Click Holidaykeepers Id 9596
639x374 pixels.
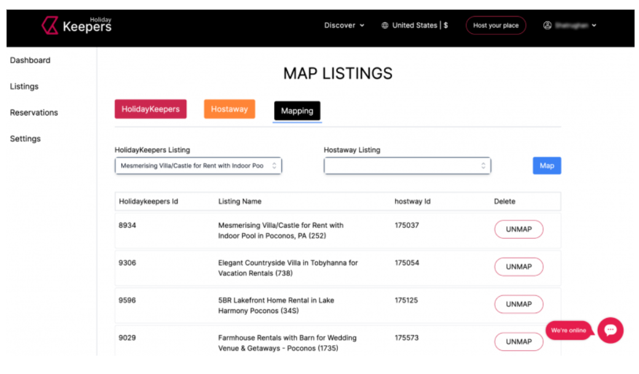coord(127,300)
